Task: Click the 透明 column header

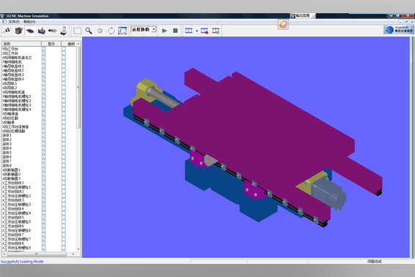Action: [69, 44]
